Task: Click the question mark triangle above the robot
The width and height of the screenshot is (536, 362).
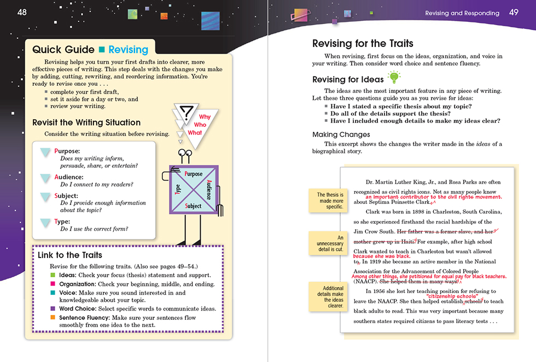Action: click(x=186, y=114)
